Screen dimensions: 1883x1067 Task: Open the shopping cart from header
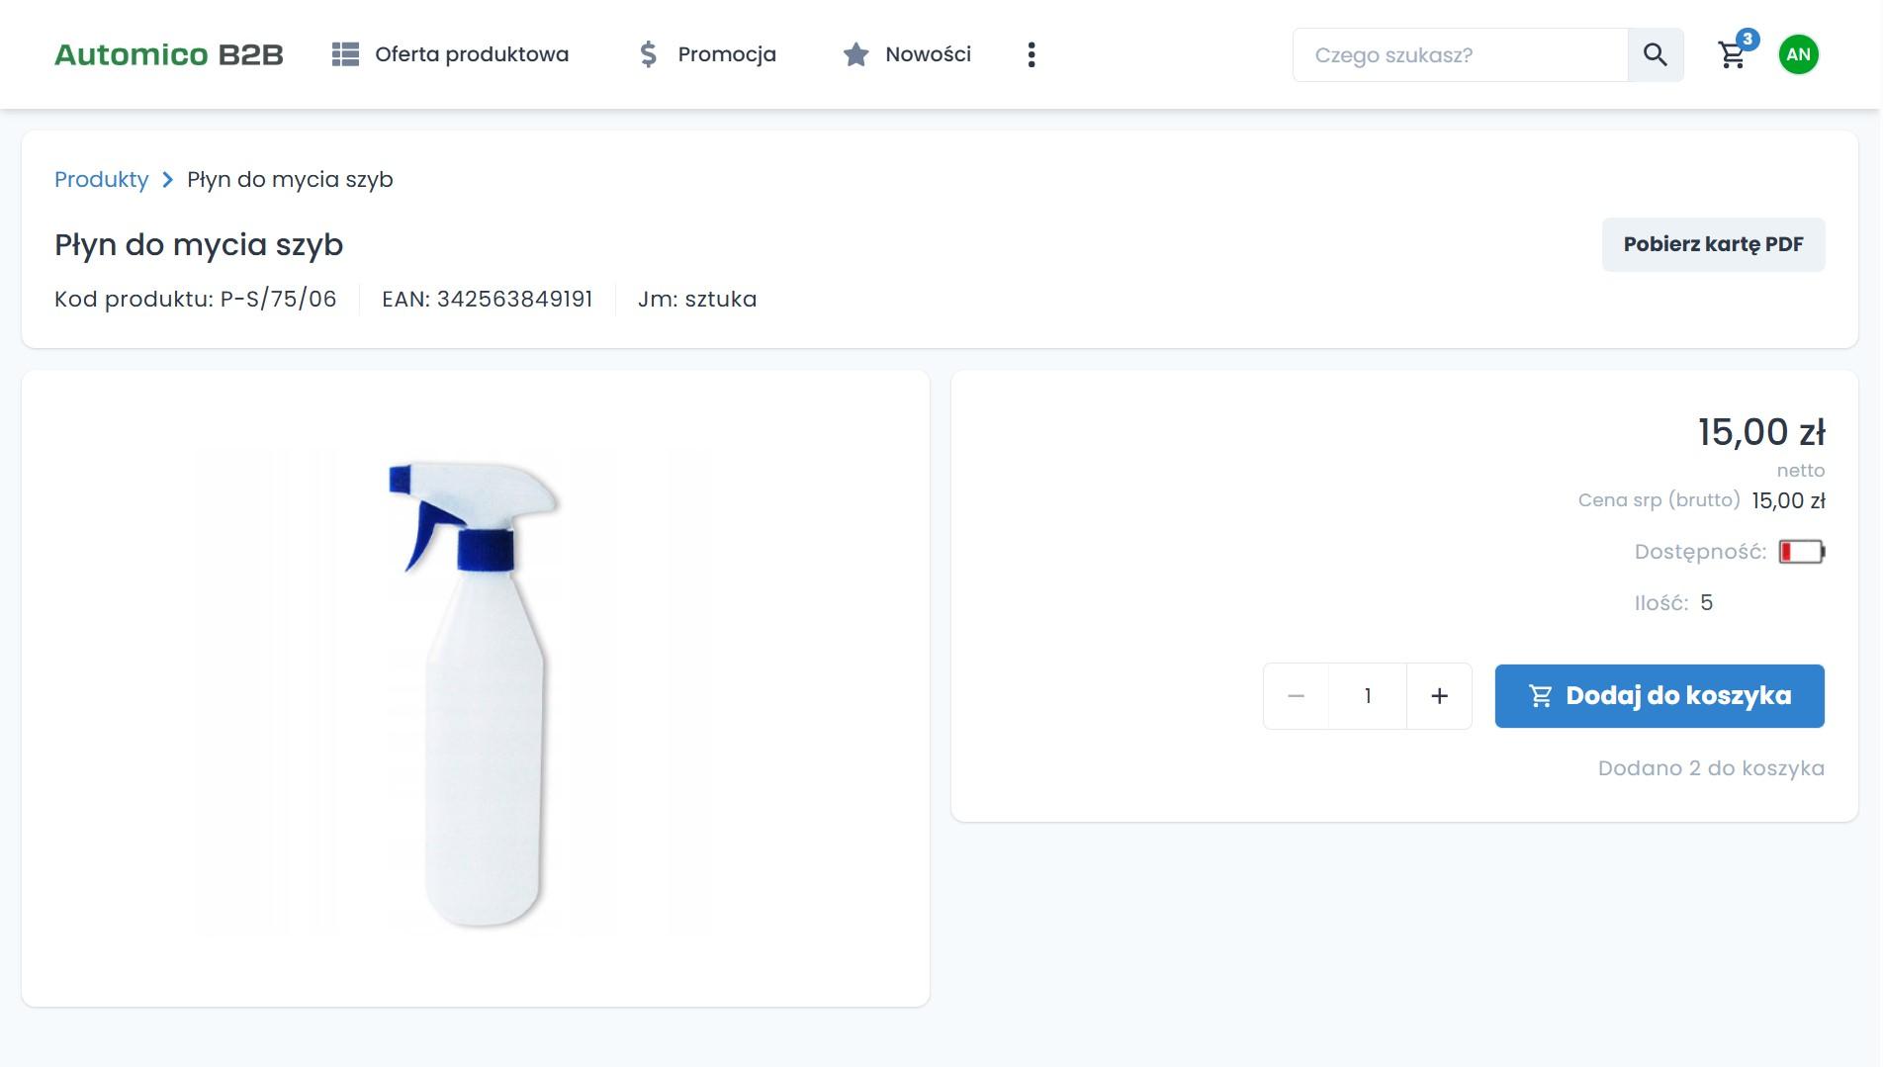pos(1732,55)
